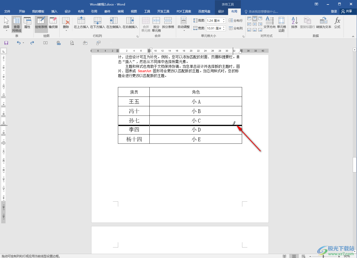Open table Properties
357x258 pixels.
pos(27,23)
